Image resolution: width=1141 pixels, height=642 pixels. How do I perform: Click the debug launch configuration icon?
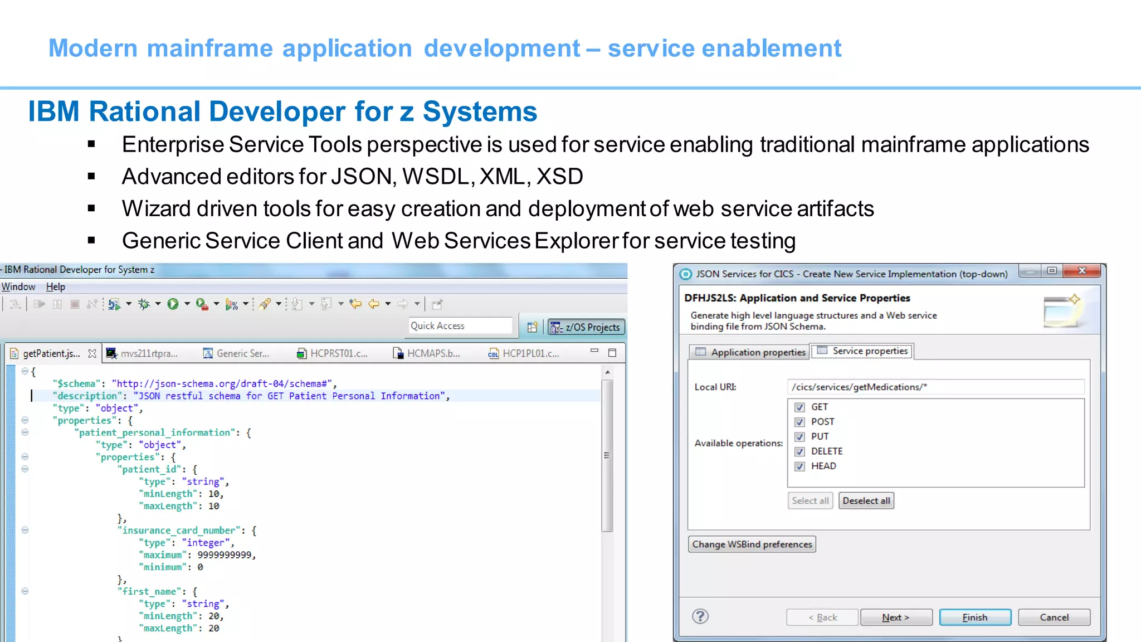point(114,304)
